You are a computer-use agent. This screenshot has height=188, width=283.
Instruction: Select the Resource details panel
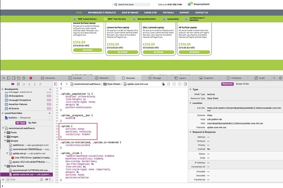[227, 84]
